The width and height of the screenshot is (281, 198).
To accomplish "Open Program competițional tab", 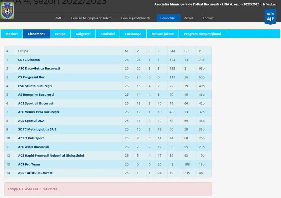I will click(x=202, y=34).
